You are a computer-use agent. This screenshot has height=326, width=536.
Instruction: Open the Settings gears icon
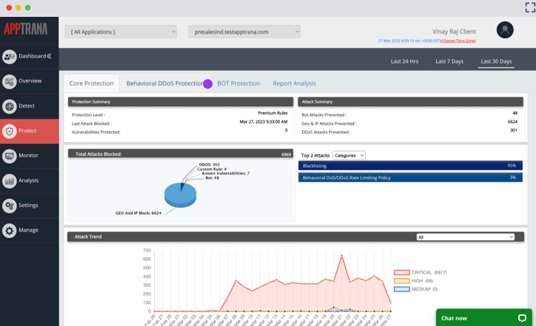pyautogui.click(x=9, y=206)
